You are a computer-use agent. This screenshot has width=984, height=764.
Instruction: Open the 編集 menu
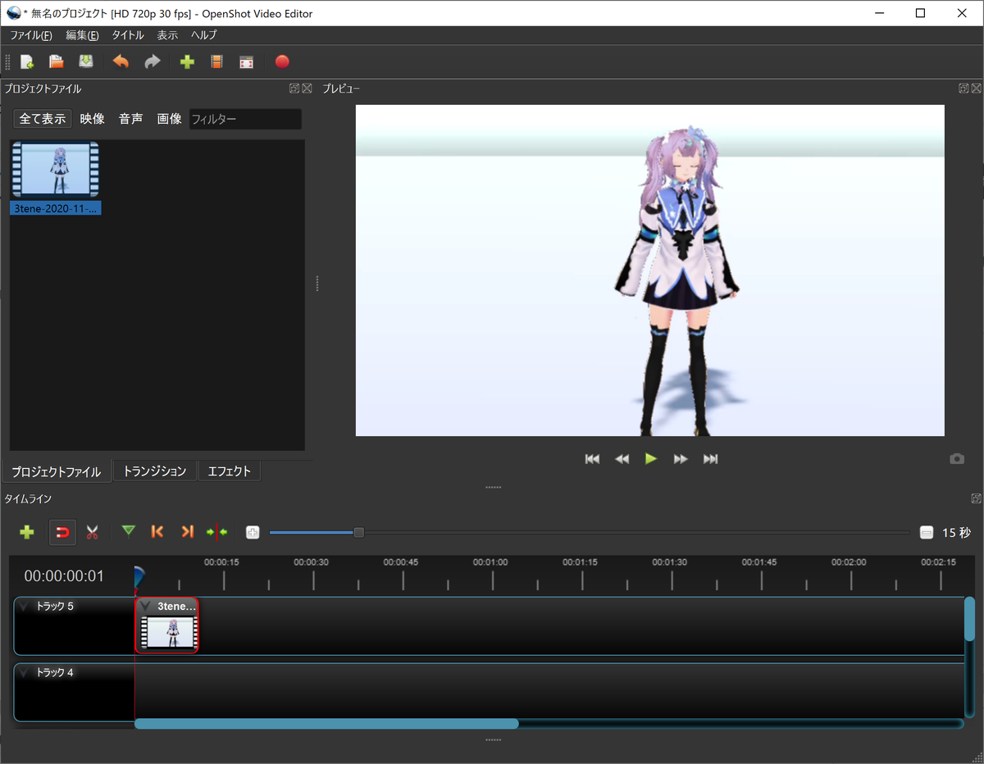click(82, 35)
